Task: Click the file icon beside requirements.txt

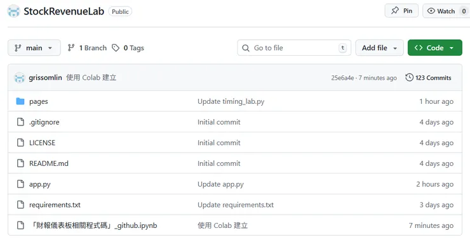Action: point(20,205)
